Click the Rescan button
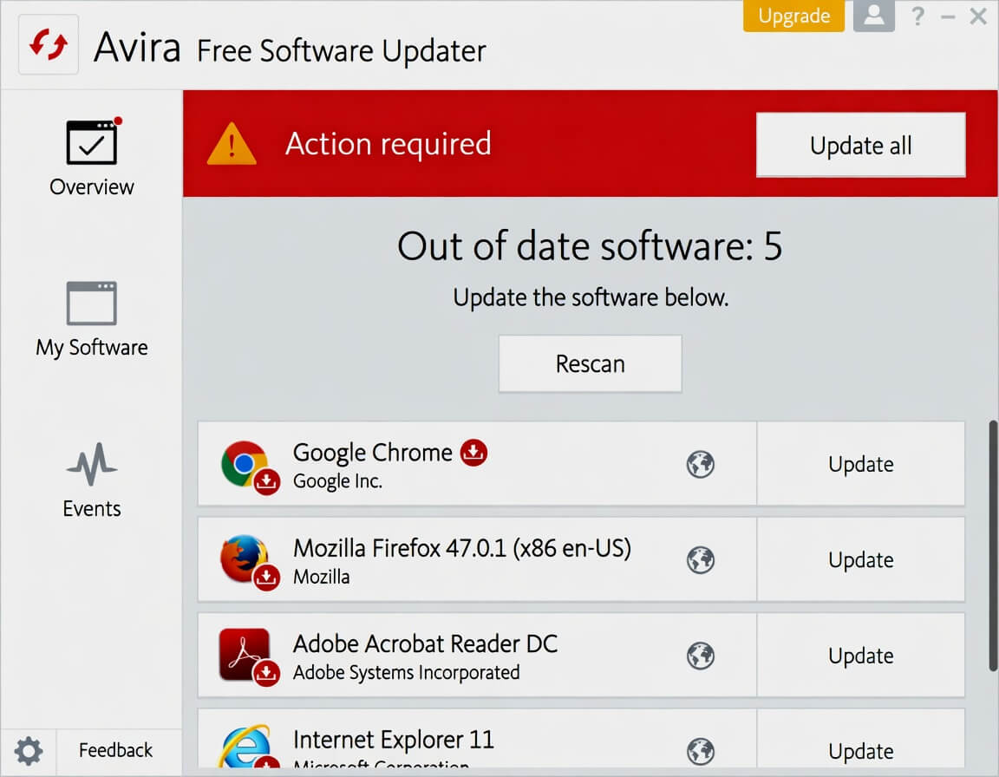The height and width of the screenshot is (777, 999). [590, 363]
